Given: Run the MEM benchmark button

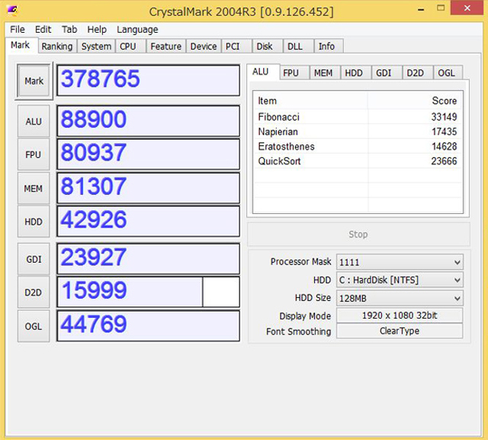Looking at the screenshot, I should pos(34,189).
